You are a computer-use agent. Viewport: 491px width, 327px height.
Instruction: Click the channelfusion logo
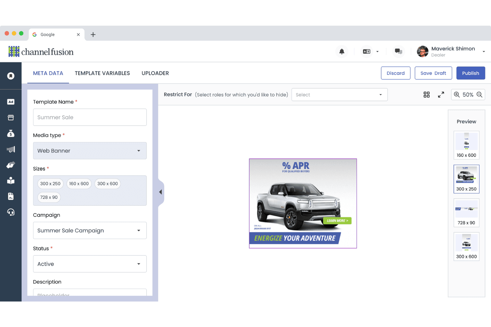point(41,52)
